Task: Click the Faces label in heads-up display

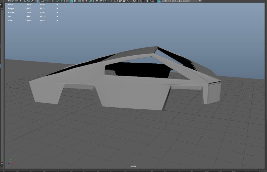Action: pos(11,12)
